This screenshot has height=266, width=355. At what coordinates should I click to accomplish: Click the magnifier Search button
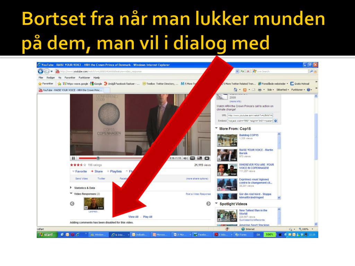(312, 71)
